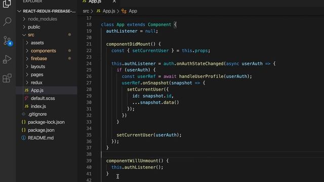The height and width of the screenshot is (182, 324).
Task: Open package-lock.json file
Action: point(47,122)
